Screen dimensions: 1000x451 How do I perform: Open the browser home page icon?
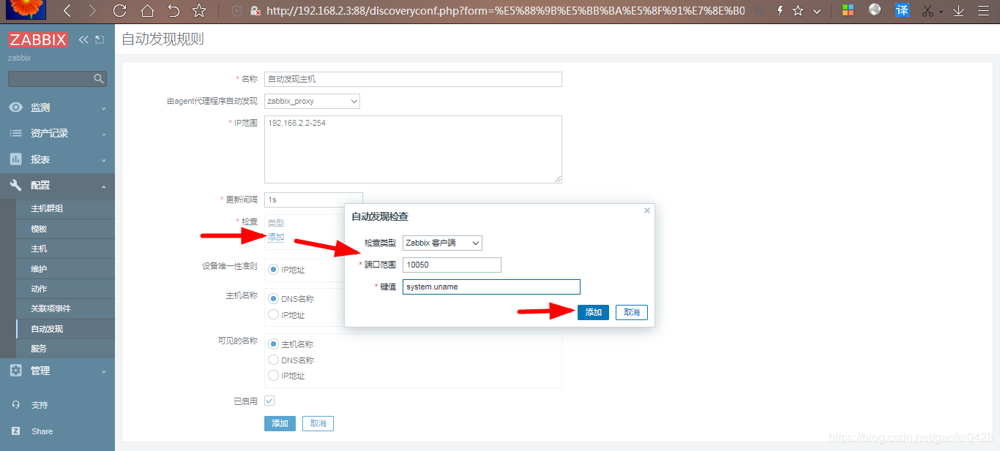coord(147,11)
